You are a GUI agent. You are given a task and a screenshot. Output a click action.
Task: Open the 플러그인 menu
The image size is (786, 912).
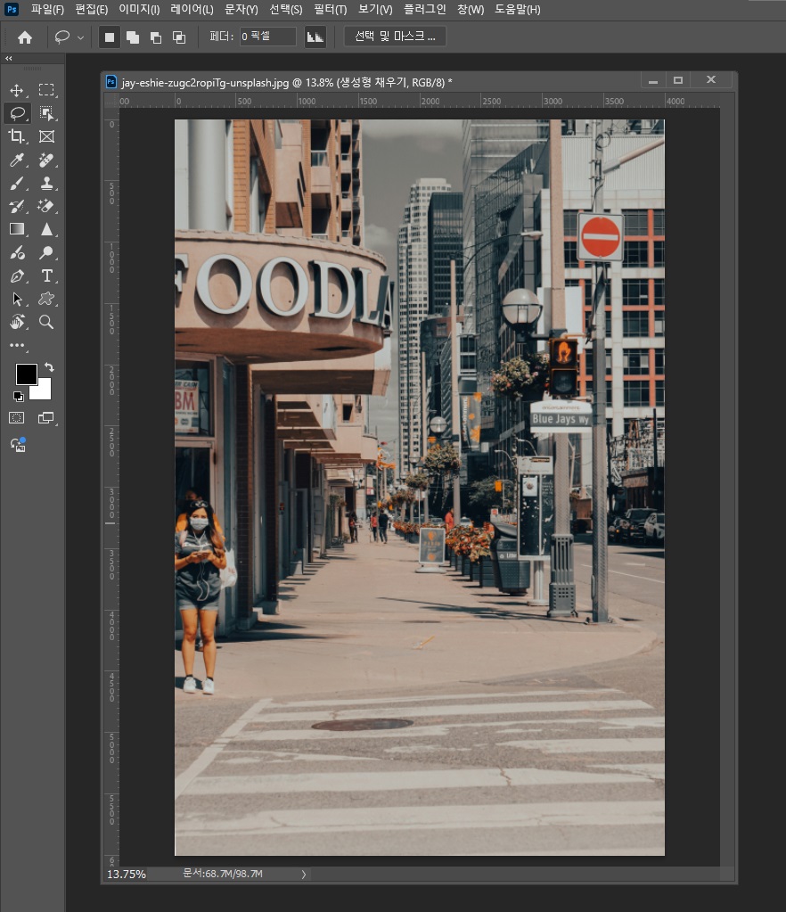click(x=425, y=9)
